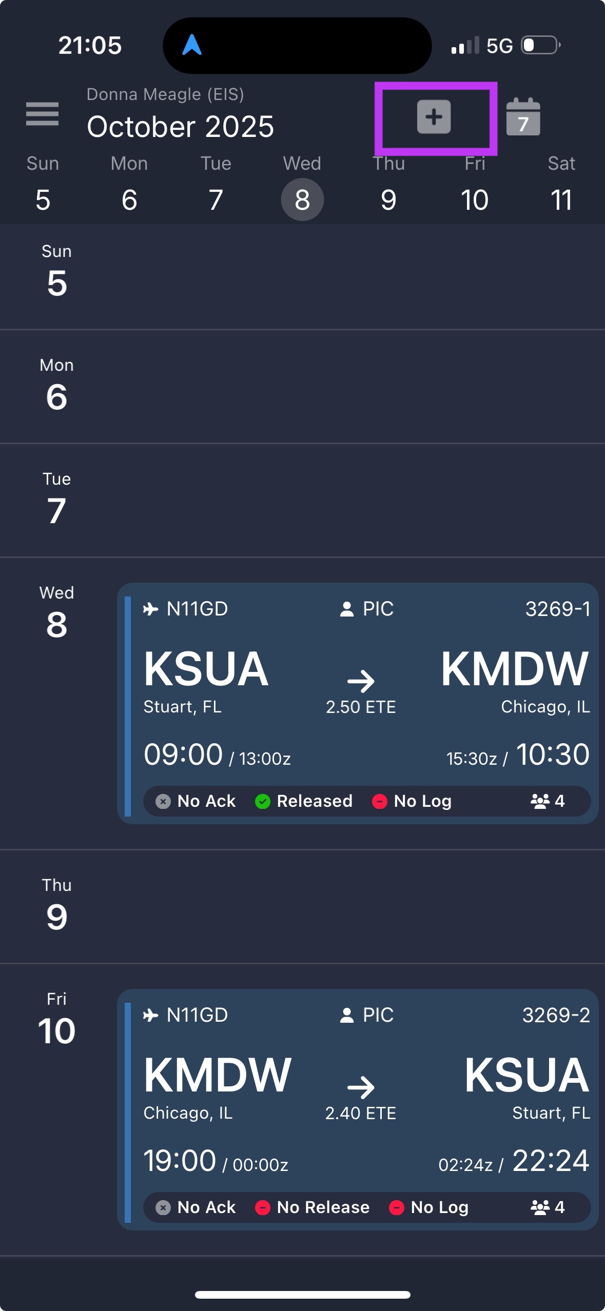Viewport: 605px width, 1311px height.
Task: Select Thu 9 in week strip
Action: click(388, 199)
